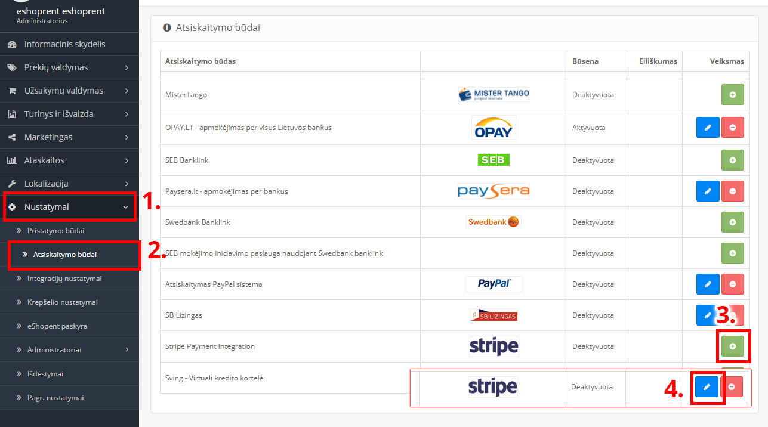Click the Swedbank logo image
768x427 pixels.
(494, 222)
